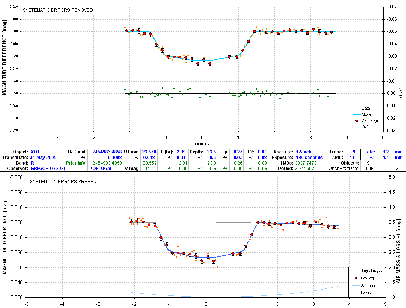Click the prior depth value 23.0
The height and width of the screenshot is (308, 406).
(x=212, y=163)
